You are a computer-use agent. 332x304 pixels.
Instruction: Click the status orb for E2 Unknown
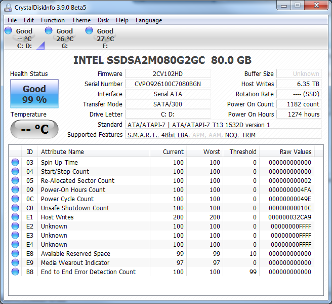[x=15, y=226]
